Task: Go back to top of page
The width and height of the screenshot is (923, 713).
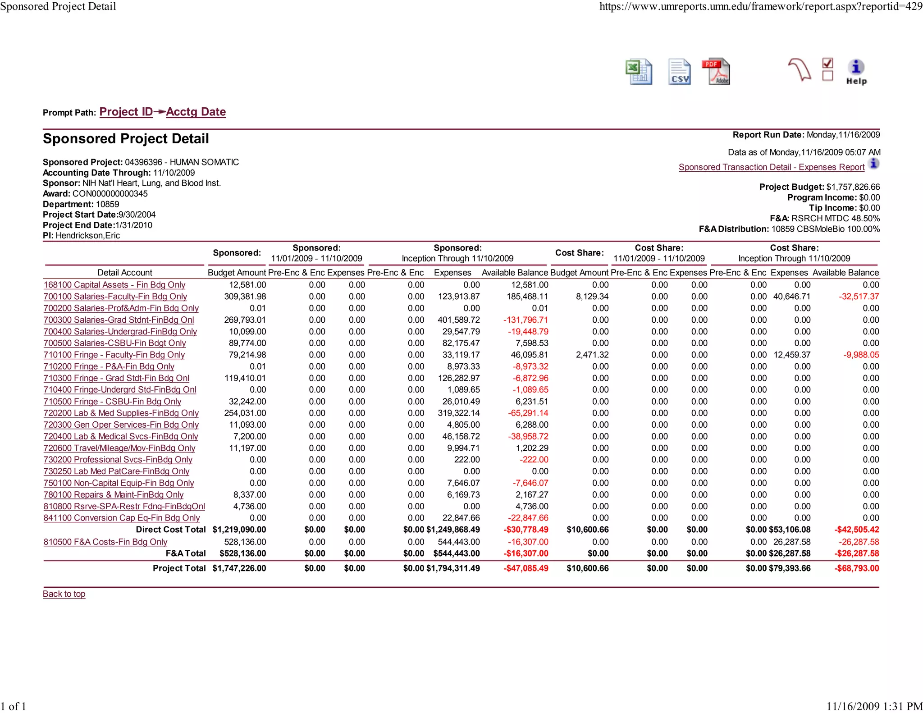Action: (x=64, y=594)
